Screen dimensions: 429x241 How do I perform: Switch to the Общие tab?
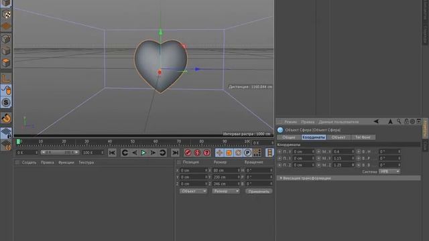click(x=289, y=137)
